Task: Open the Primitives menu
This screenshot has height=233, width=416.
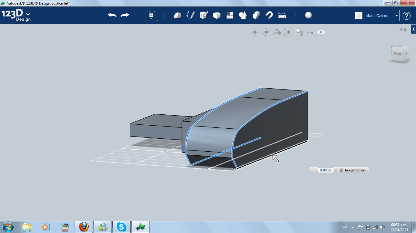Action: click(x=177, y=15)
